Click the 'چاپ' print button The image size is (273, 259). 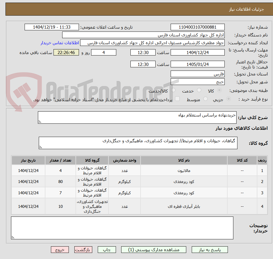(x=107, y=249)
